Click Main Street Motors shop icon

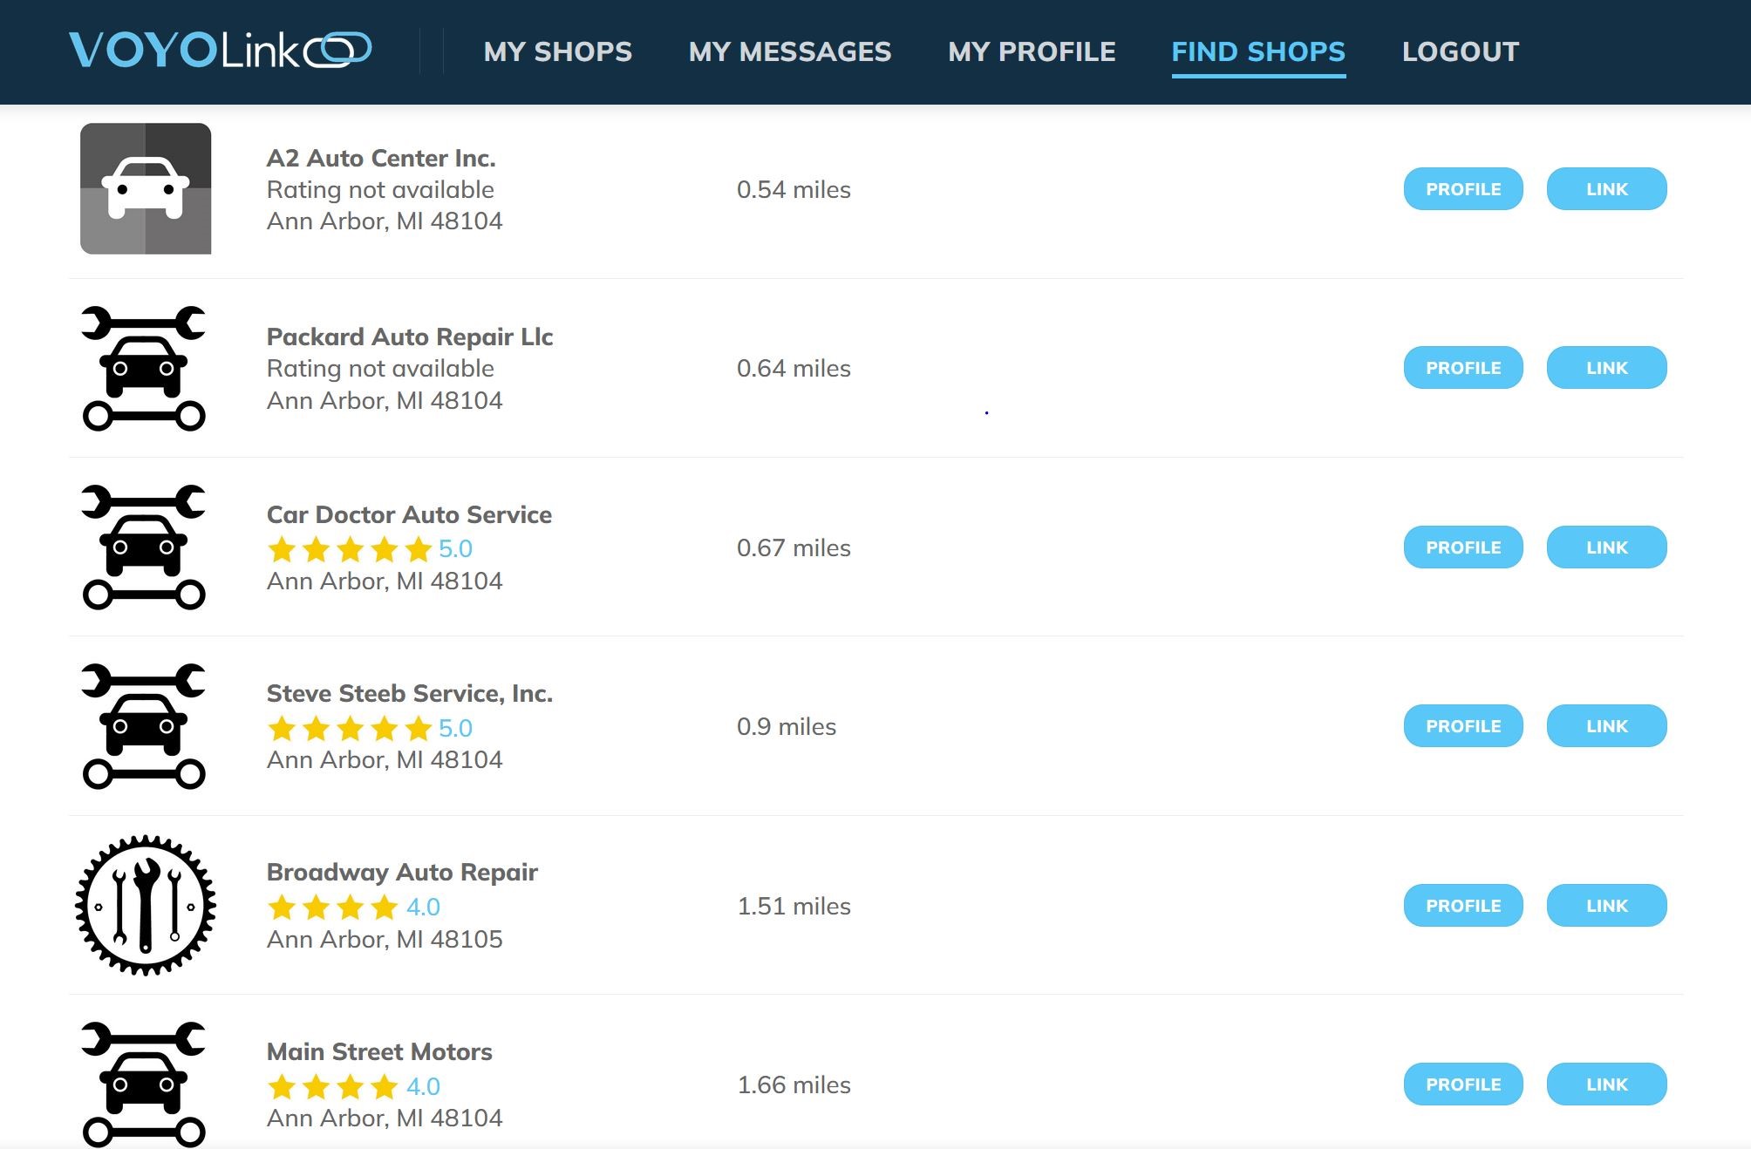click(x=144, y=1084)
